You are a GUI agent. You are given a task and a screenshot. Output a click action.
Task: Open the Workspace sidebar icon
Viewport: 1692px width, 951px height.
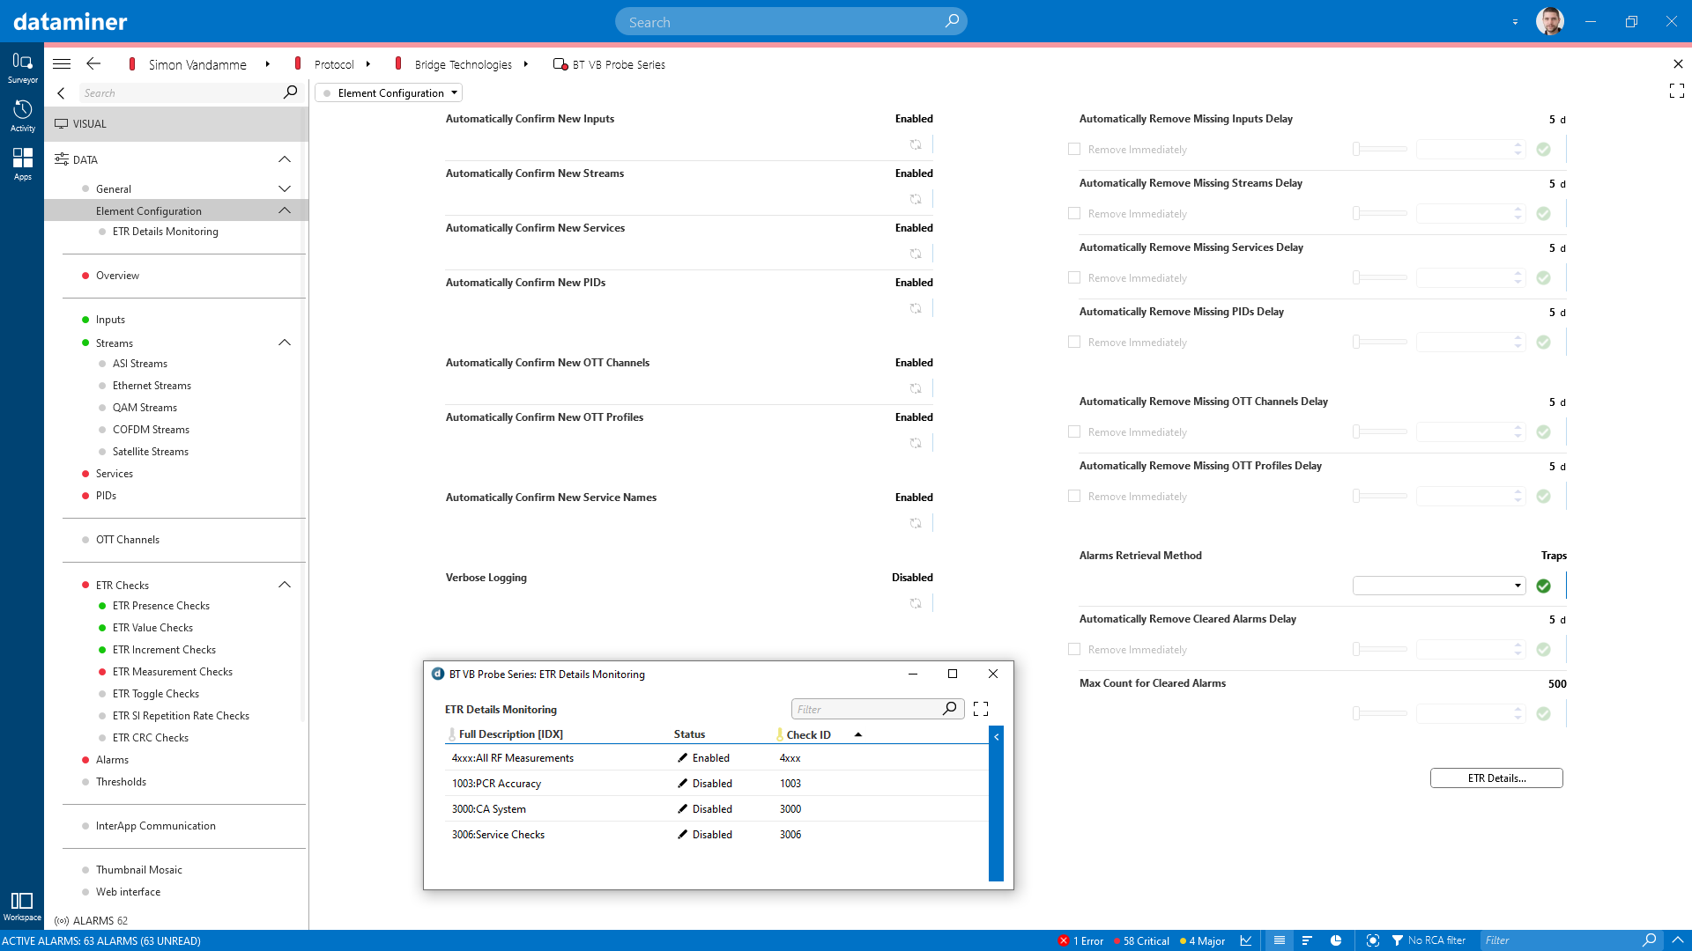point(22,906)
